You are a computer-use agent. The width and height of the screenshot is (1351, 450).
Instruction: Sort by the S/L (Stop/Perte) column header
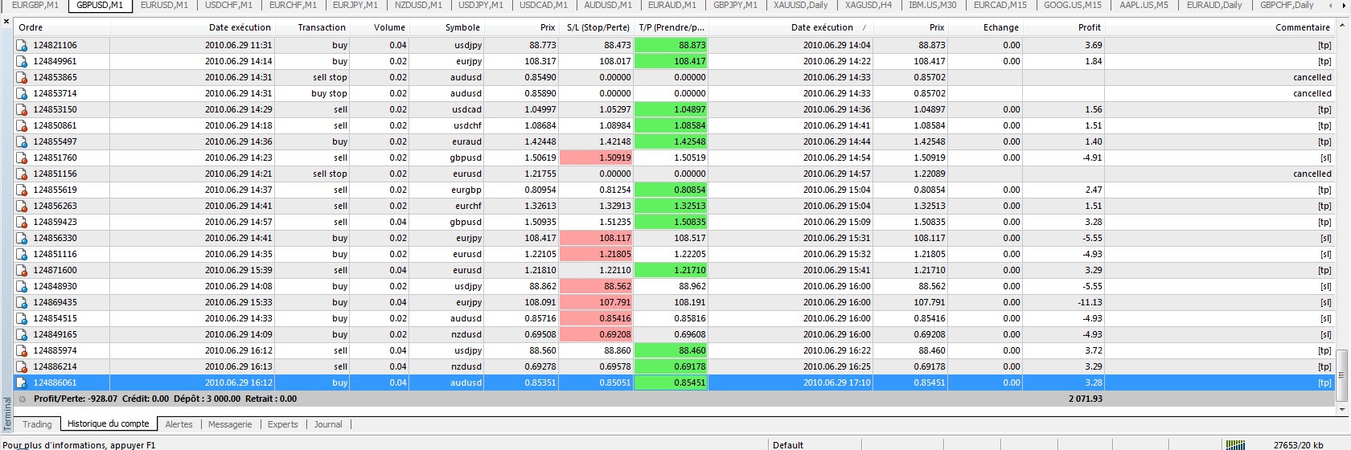597,27
